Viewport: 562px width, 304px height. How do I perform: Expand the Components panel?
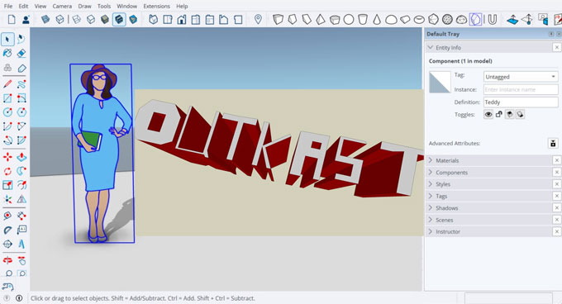pos(431,172)
